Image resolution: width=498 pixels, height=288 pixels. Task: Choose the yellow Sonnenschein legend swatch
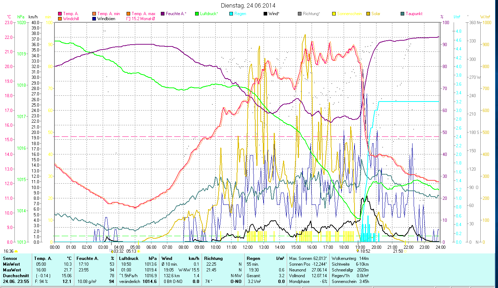click(334, 14)
